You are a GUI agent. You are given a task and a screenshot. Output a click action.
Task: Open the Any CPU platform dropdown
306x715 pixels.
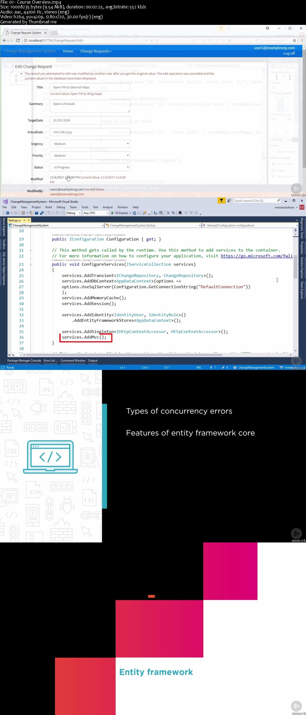(96, 213)
